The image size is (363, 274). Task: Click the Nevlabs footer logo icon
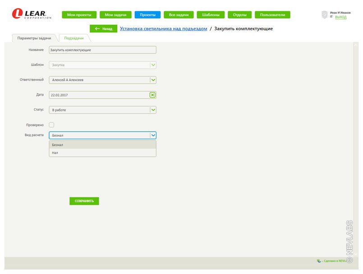pyautogui.click(x=319, y=261)
